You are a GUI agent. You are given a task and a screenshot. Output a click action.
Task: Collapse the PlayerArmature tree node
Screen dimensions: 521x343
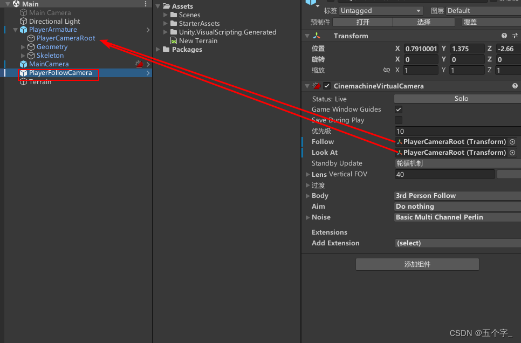(x=15, y=30)
